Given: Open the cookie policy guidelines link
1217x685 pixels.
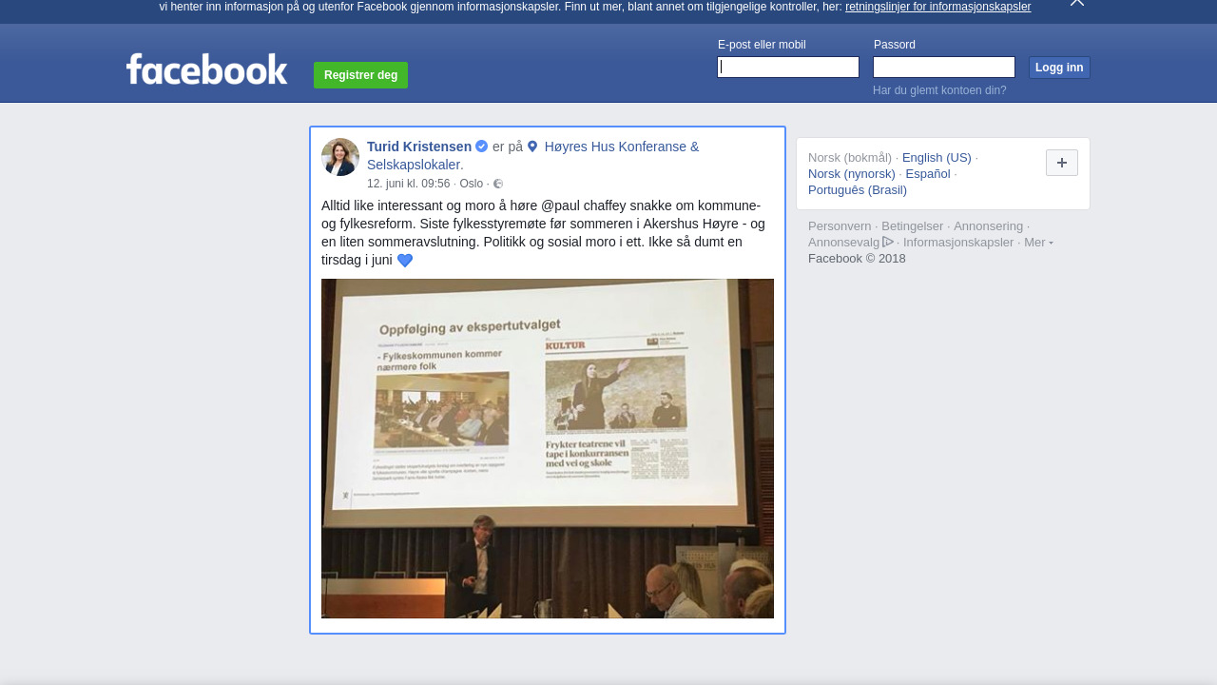Looking at the screenshot, I should coord(937,7).
